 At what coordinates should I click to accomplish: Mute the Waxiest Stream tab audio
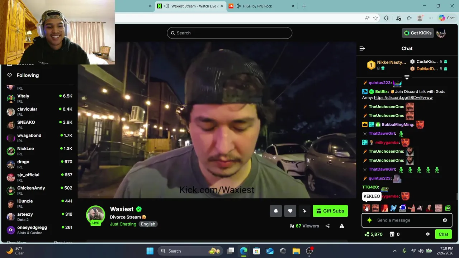pos(167,6)
